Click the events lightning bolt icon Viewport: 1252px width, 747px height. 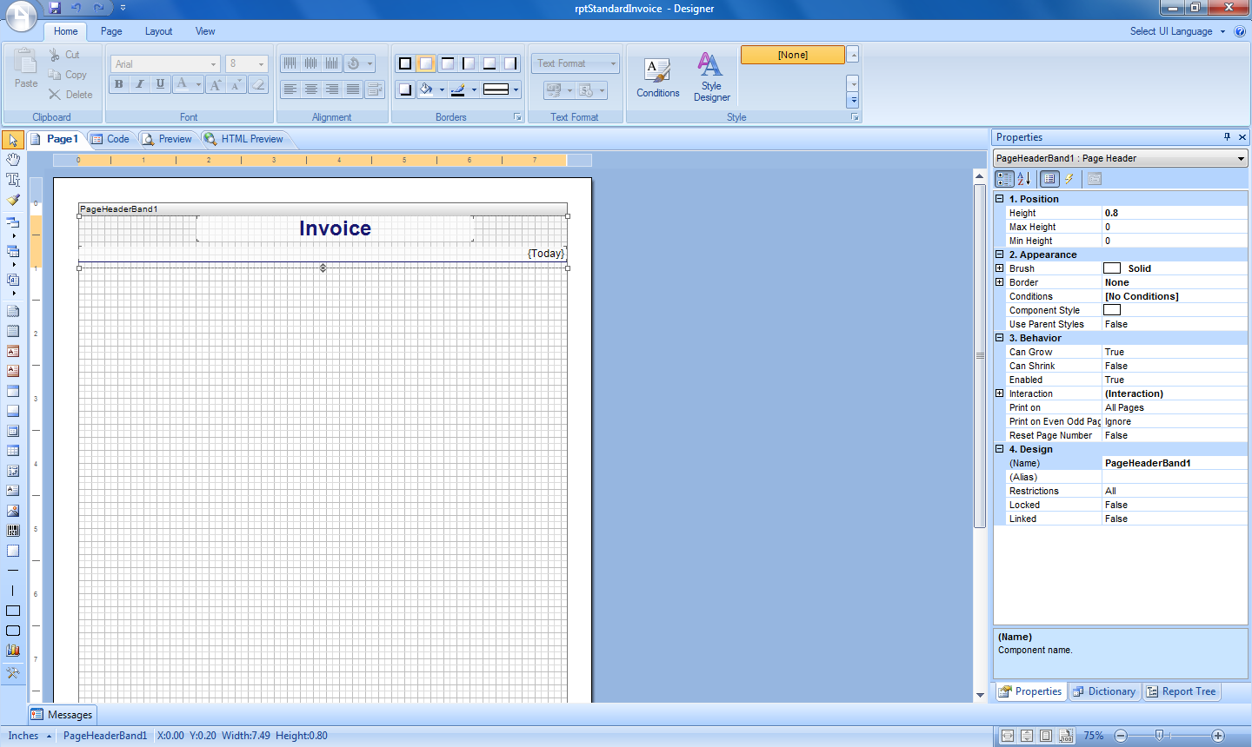click(1069, 179)
